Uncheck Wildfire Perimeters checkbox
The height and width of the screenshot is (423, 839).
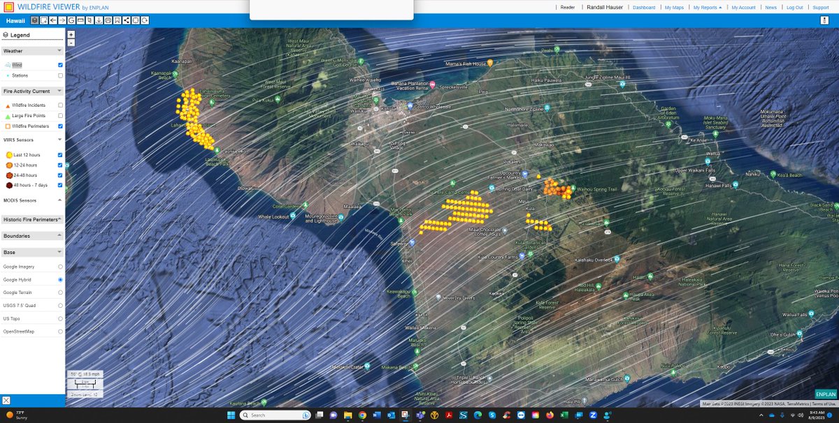[61, 126]
